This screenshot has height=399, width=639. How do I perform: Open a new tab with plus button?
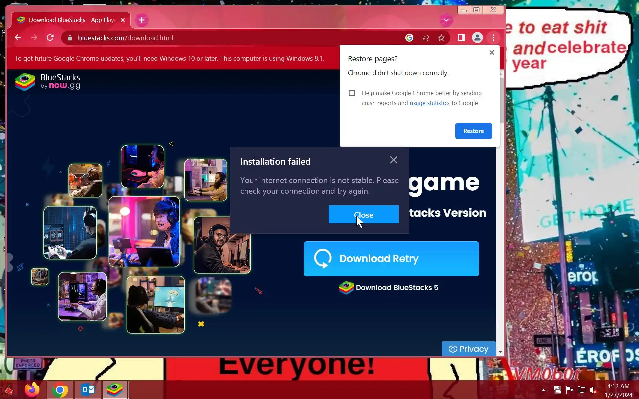point(142,20)
